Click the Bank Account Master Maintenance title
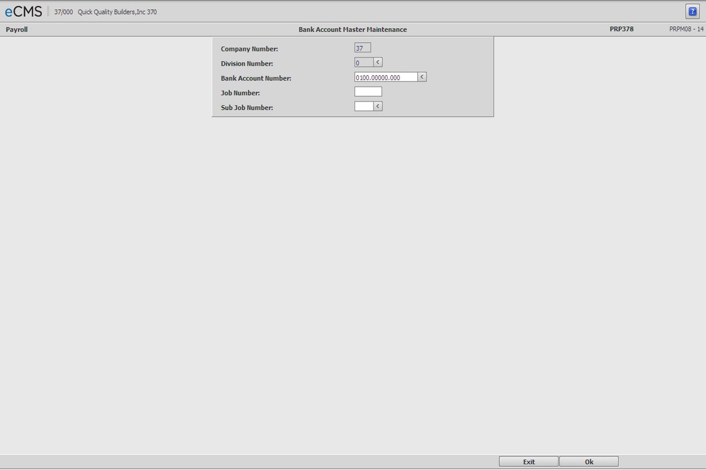706x470 pixels. pyautogui.click(x=352, y=30)
